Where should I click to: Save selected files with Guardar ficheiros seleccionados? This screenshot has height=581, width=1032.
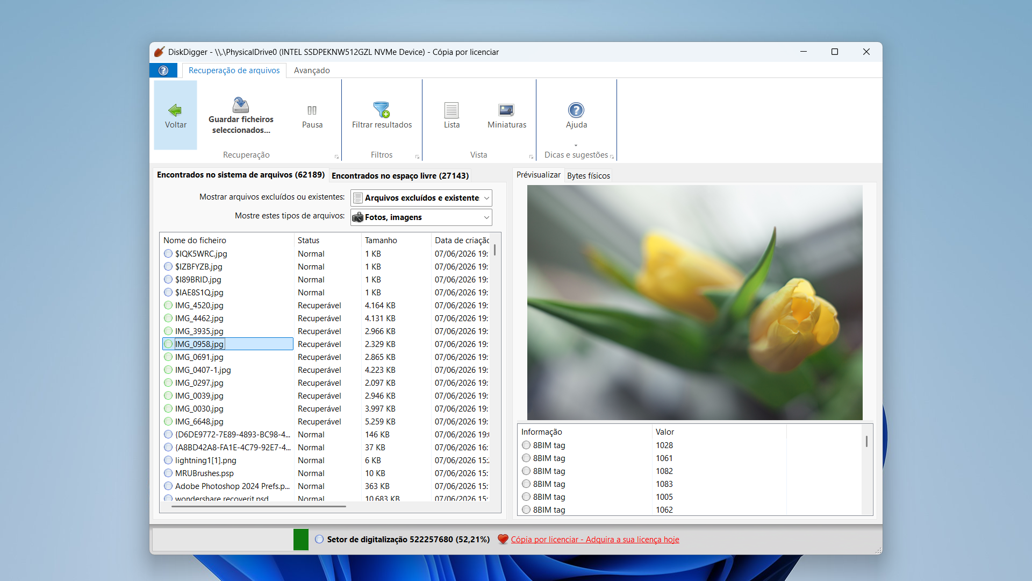(241, 115)
